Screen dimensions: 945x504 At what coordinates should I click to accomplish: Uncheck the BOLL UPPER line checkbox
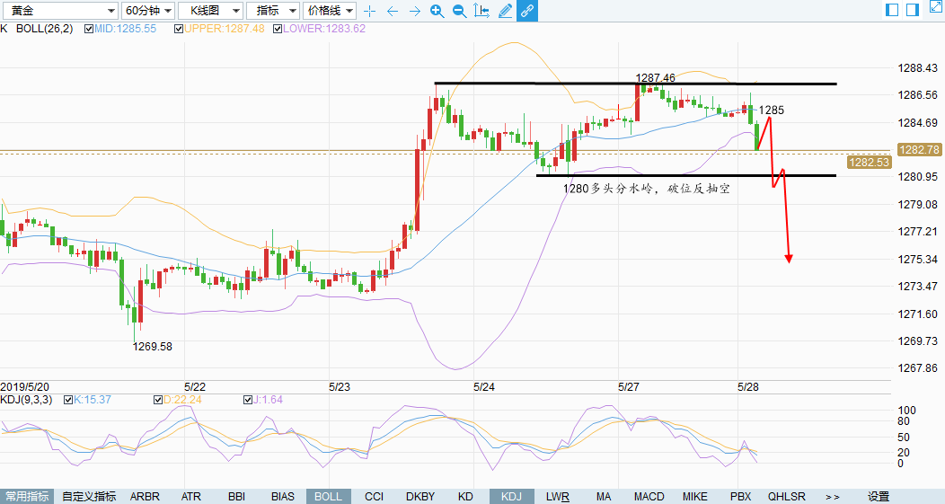[180, 29]
